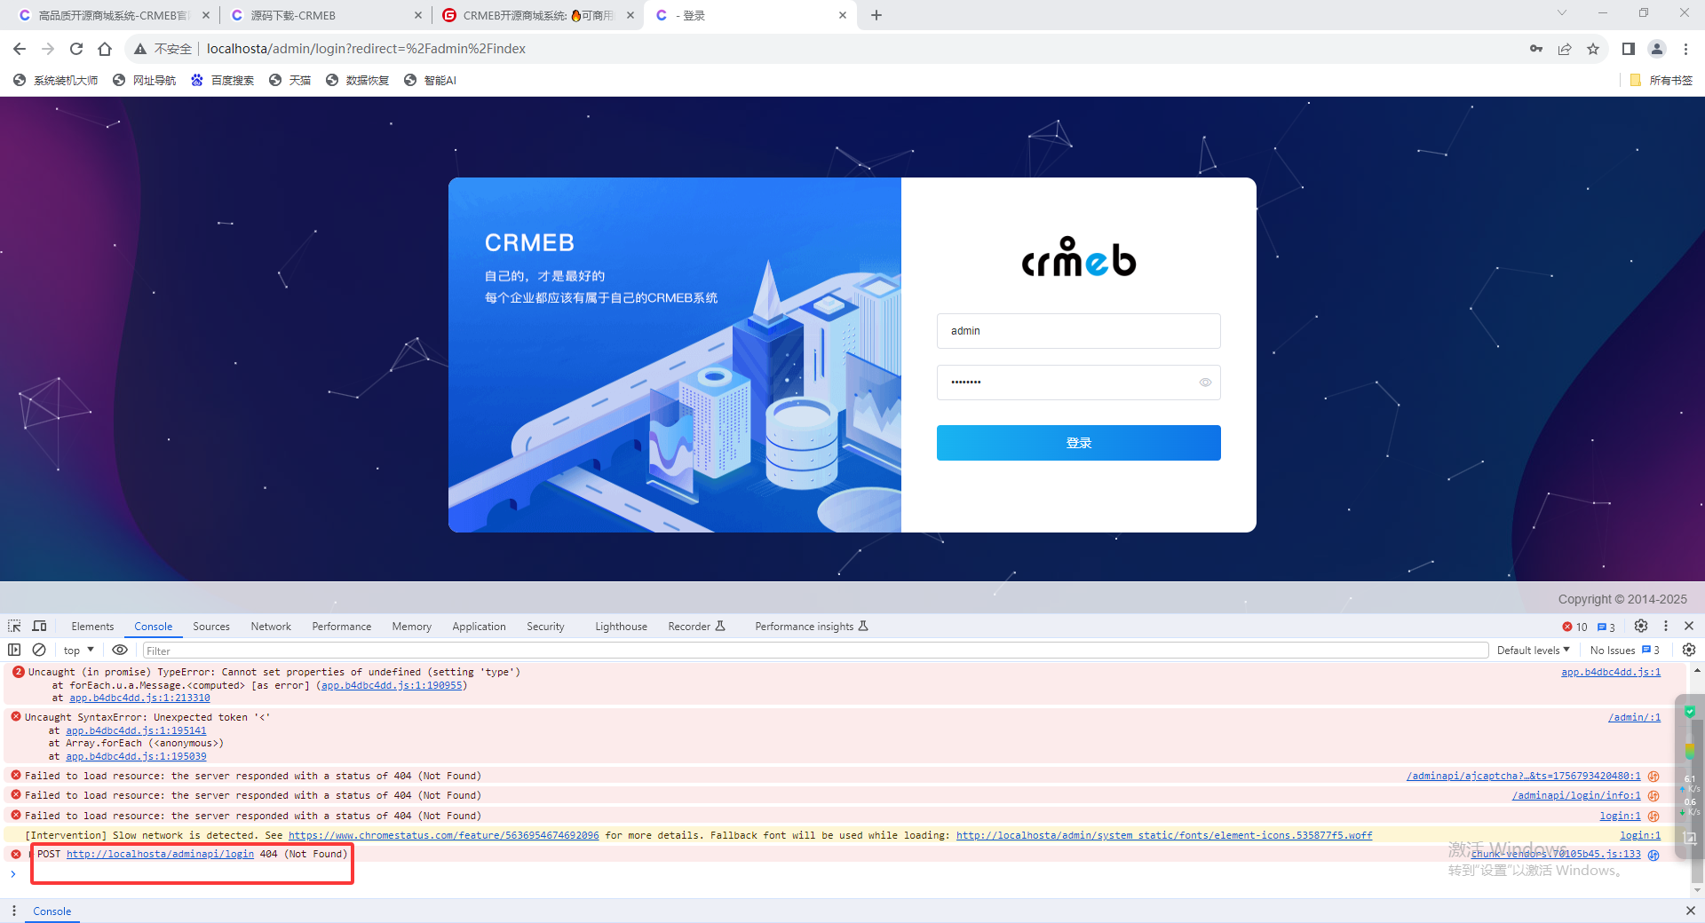Open the /admin/:1 source link

pos(1634,717)
